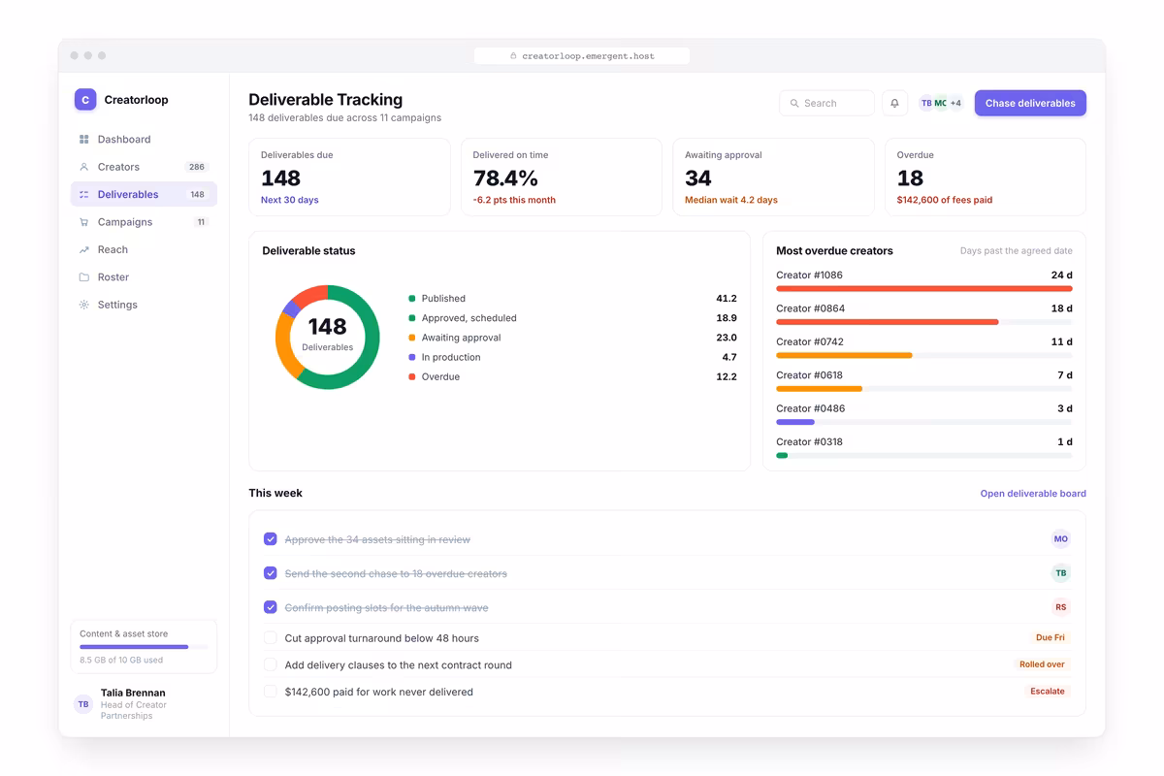
Task: Open the Campaigns page
Action: tap(144, 222)
